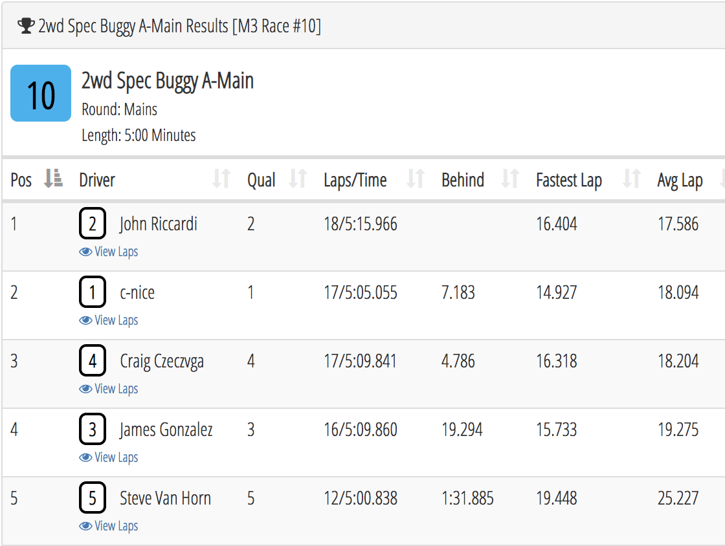Screen dimensions: 725x546
Task: Click eye icon under James Gonzalez
Action: [x=85, y=457]
